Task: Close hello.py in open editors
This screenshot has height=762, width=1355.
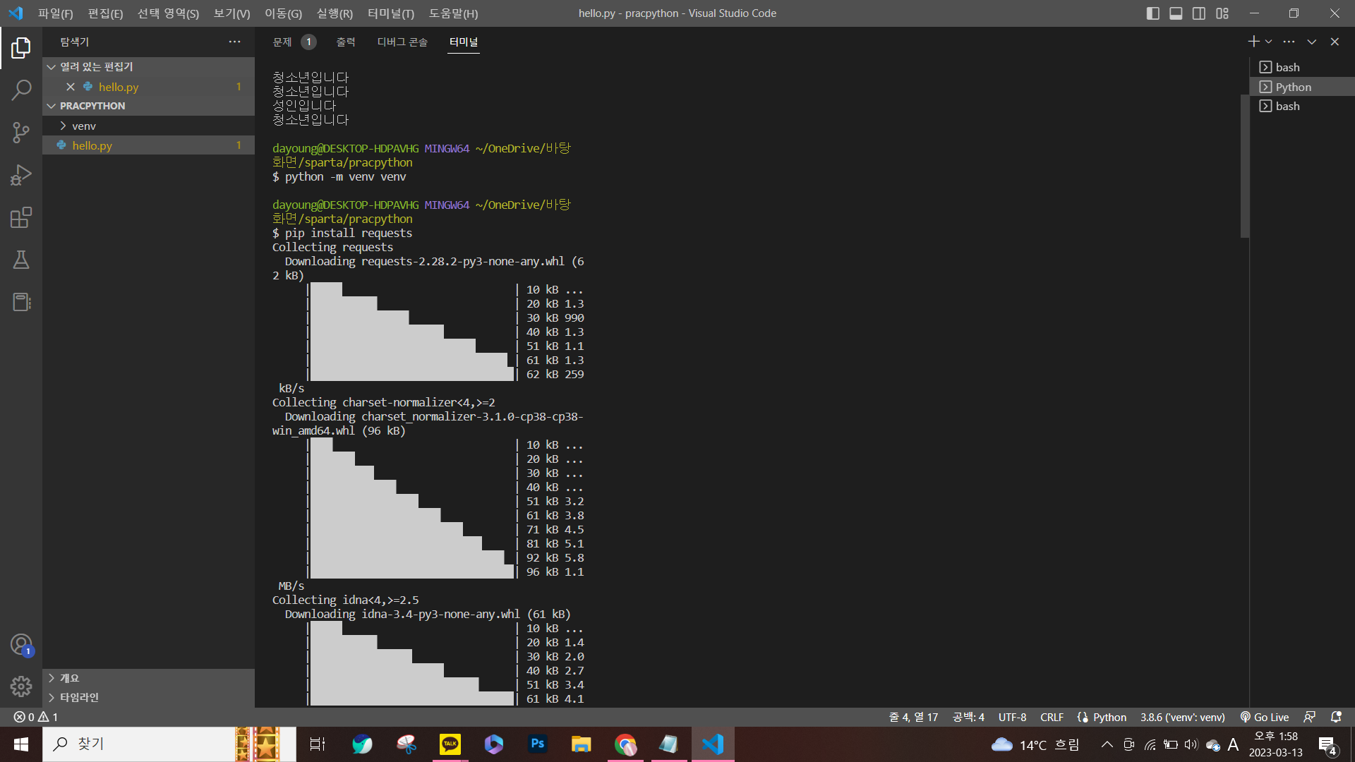Action: pos(71,87)
